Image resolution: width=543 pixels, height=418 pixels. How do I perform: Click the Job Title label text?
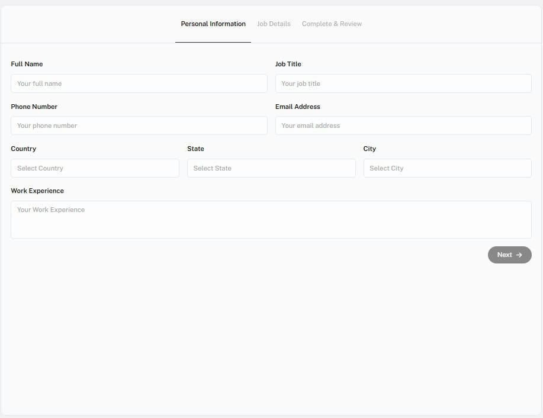[288, 64]
